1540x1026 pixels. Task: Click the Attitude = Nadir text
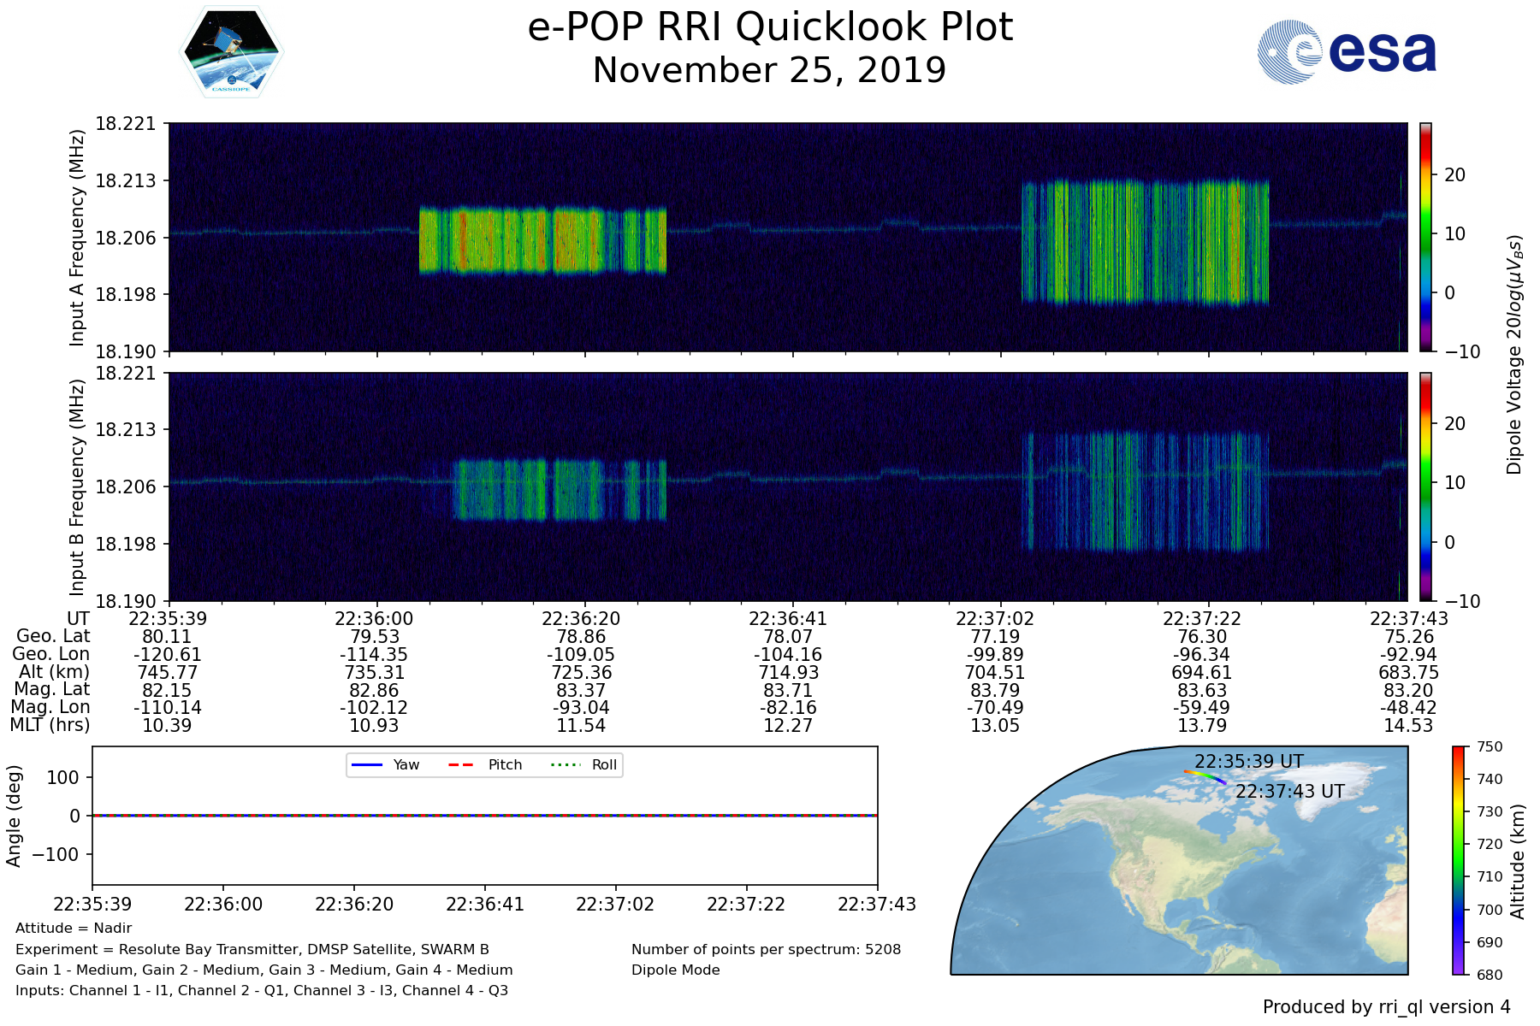(74, 928)
